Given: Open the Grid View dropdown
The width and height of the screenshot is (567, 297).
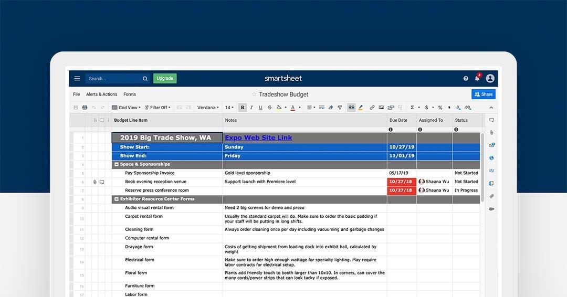Looking at the screenshot, I should (126, 108).
